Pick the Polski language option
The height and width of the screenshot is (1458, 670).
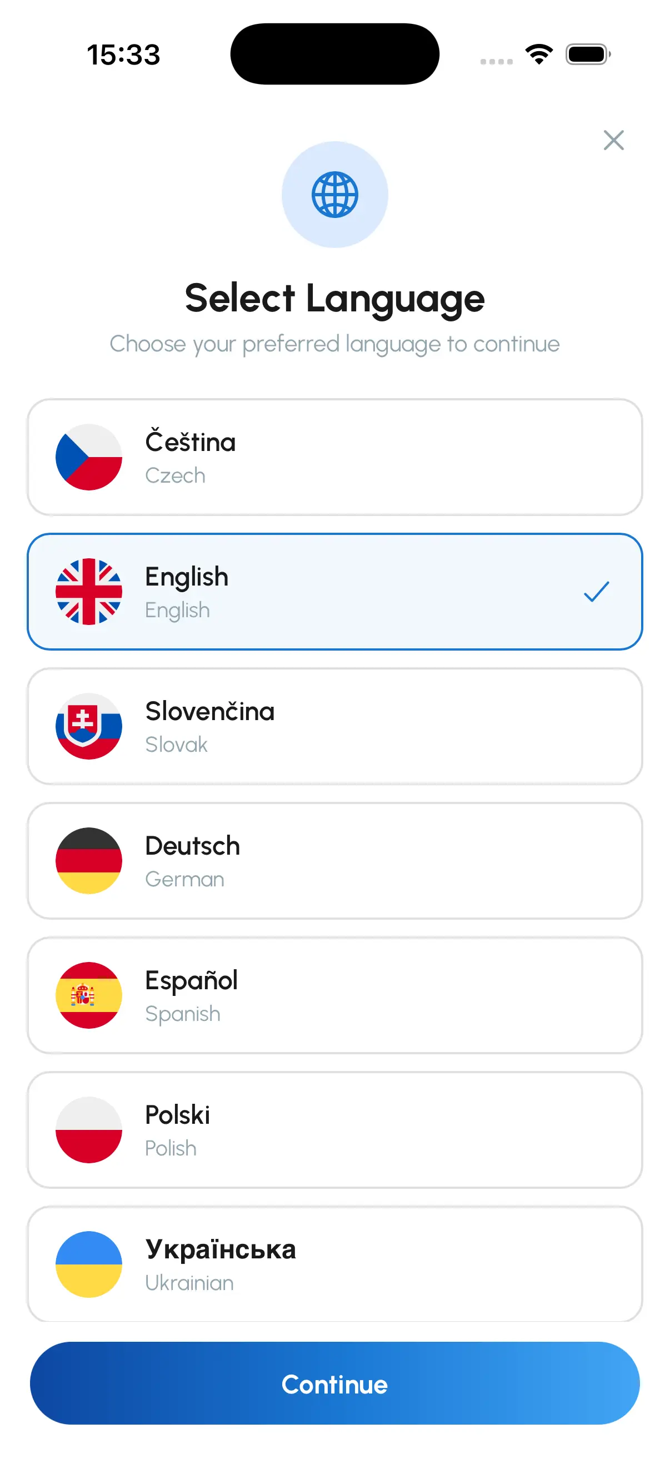coord(334,1130)
